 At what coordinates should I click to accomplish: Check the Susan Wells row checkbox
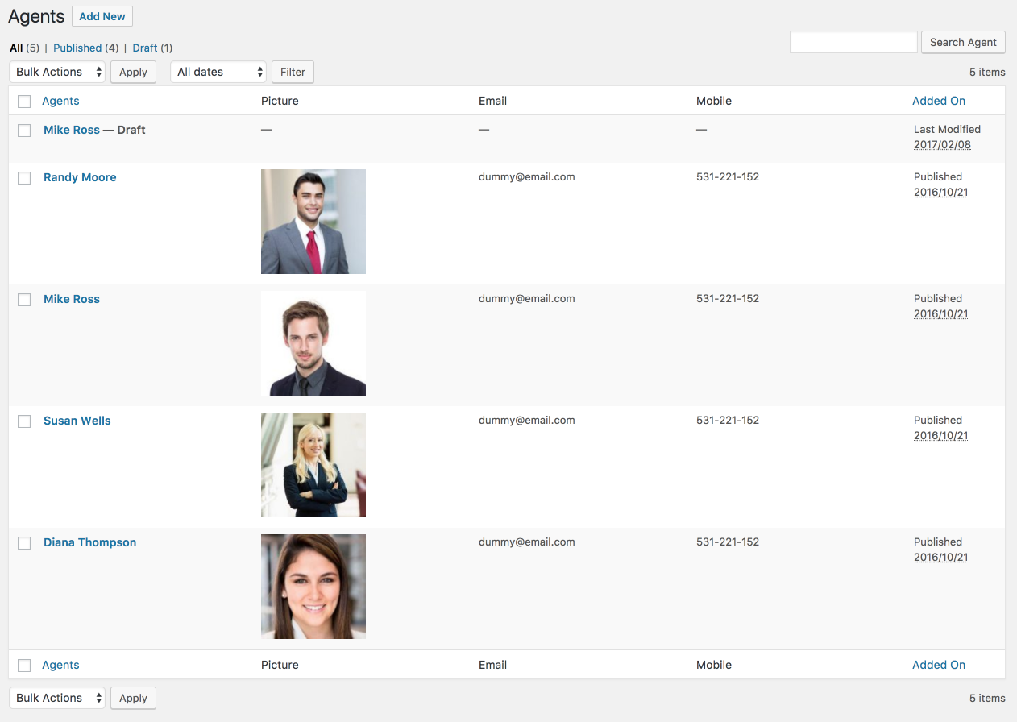[24, 421]
